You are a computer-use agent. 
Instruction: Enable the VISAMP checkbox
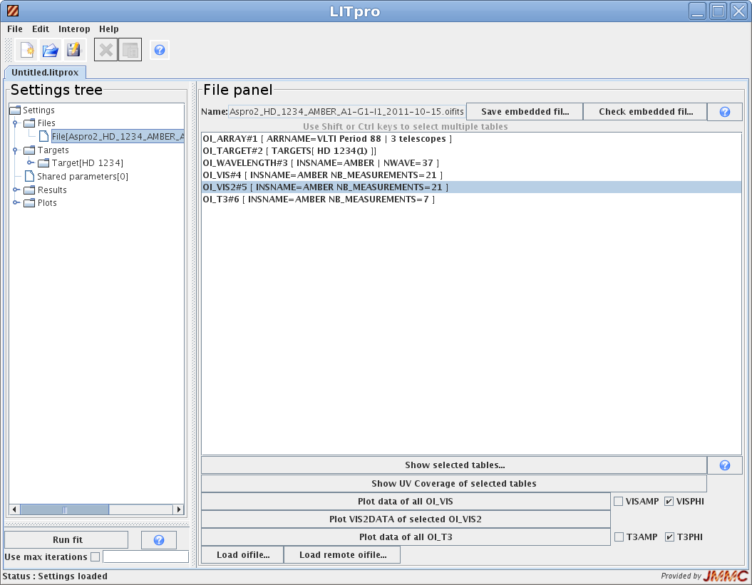(619, 501)
